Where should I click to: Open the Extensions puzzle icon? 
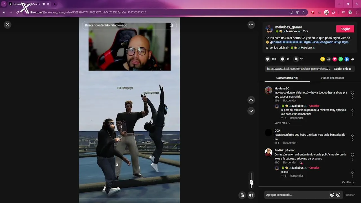pos(333,12)
